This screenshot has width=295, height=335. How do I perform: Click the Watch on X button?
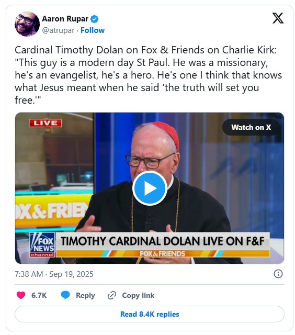click(251, 127)
